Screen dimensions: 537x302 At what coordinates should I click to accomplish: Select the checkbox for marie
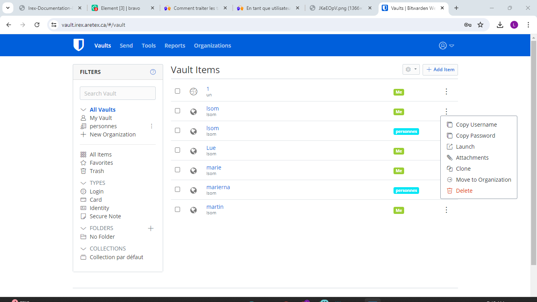click(x=177, y=169)
